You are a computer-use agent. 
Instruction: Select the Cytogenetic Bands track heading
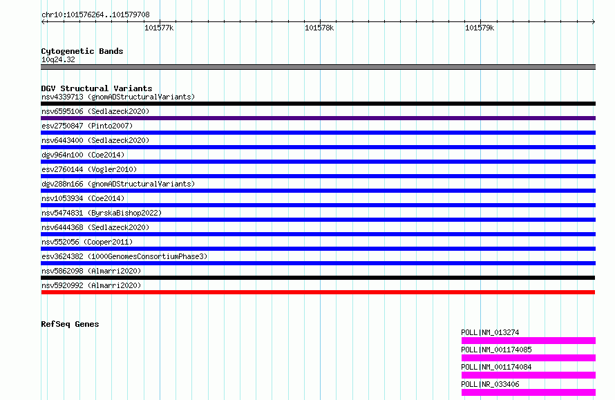(x=82, y=51)
